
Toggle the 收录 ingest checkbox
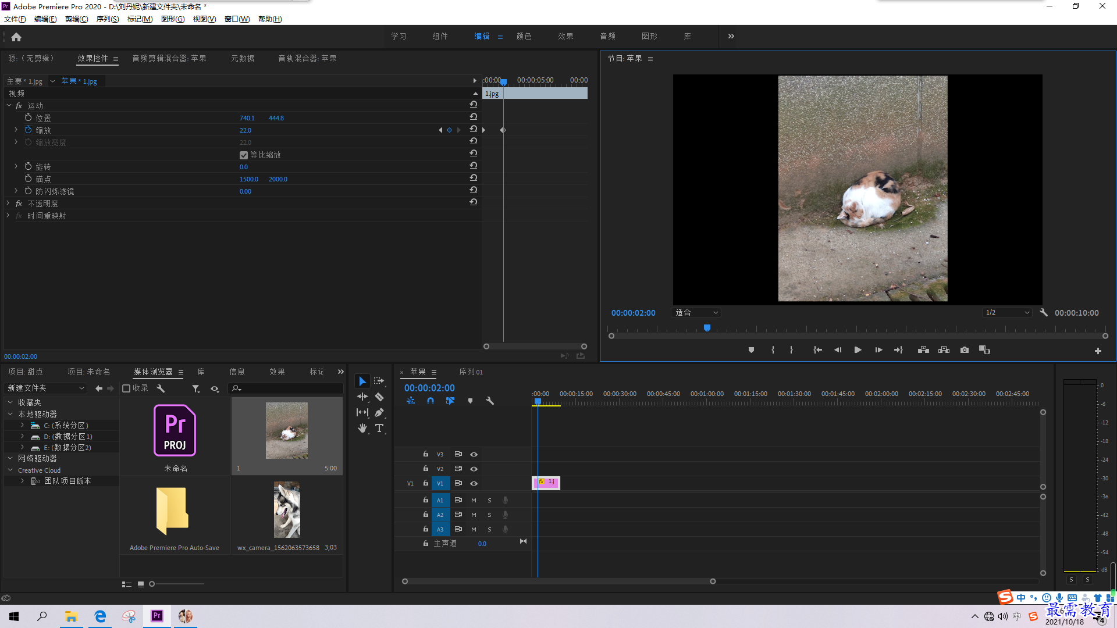(x=126, y=388)
